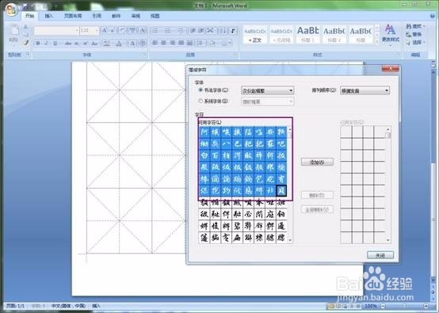
Task: Open the font name dropdown in ribbon
Action: pos(77,30)
